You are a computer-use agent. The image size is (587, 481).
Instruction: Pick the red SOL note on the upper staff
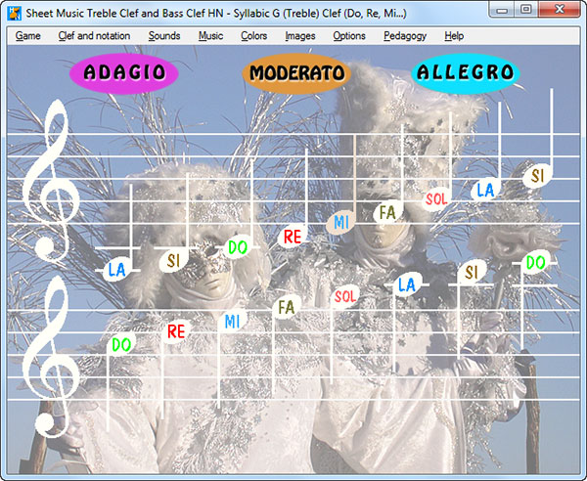click(x=437, y=198)
